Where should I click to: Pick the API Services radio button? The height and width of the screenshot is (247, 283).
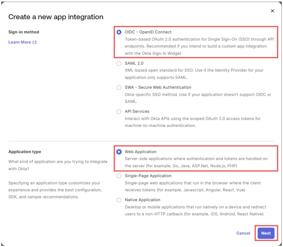[x=119, y=112]
